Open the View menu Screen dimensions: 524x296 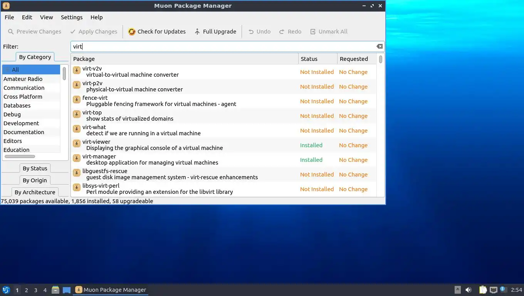click(x=46, y=17)
